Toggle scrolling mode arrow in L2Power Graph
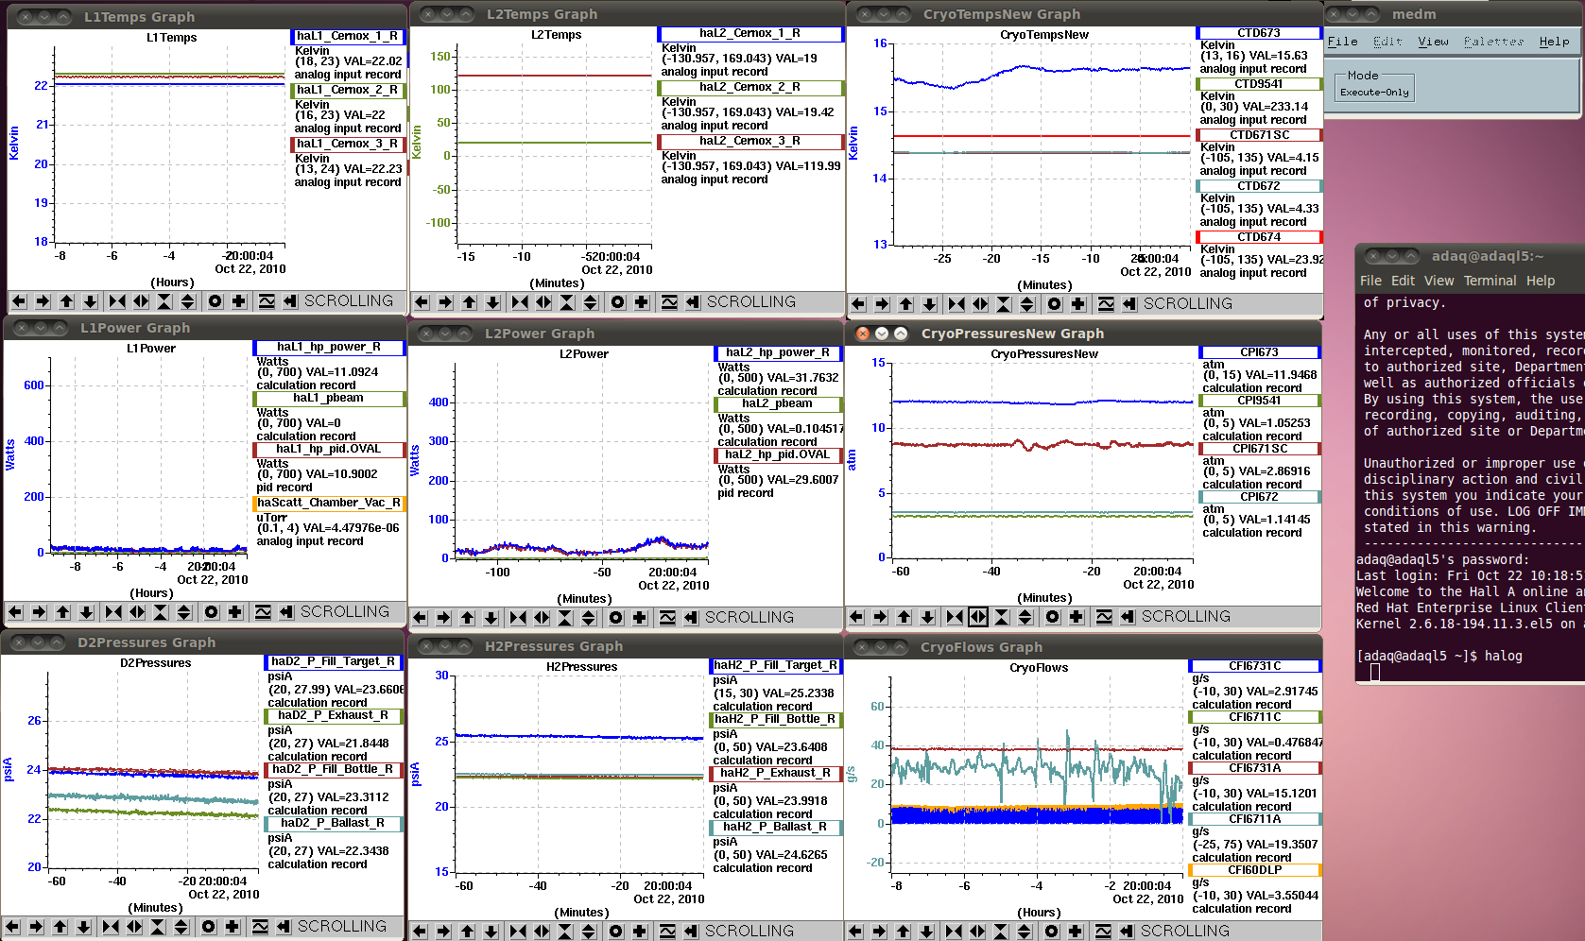The height and width of the screenshot is (941, 1585). [691, 618]
